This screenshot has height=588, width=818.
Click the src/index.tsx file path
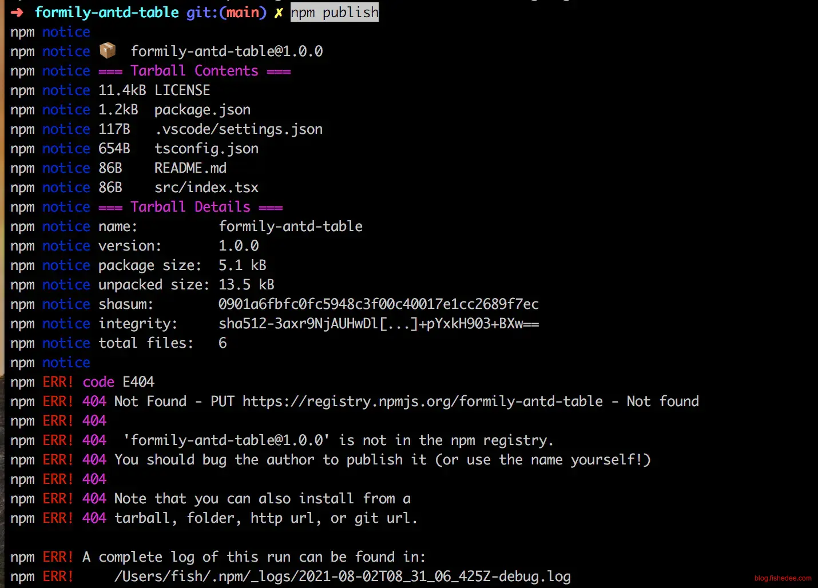pos(206,187)
